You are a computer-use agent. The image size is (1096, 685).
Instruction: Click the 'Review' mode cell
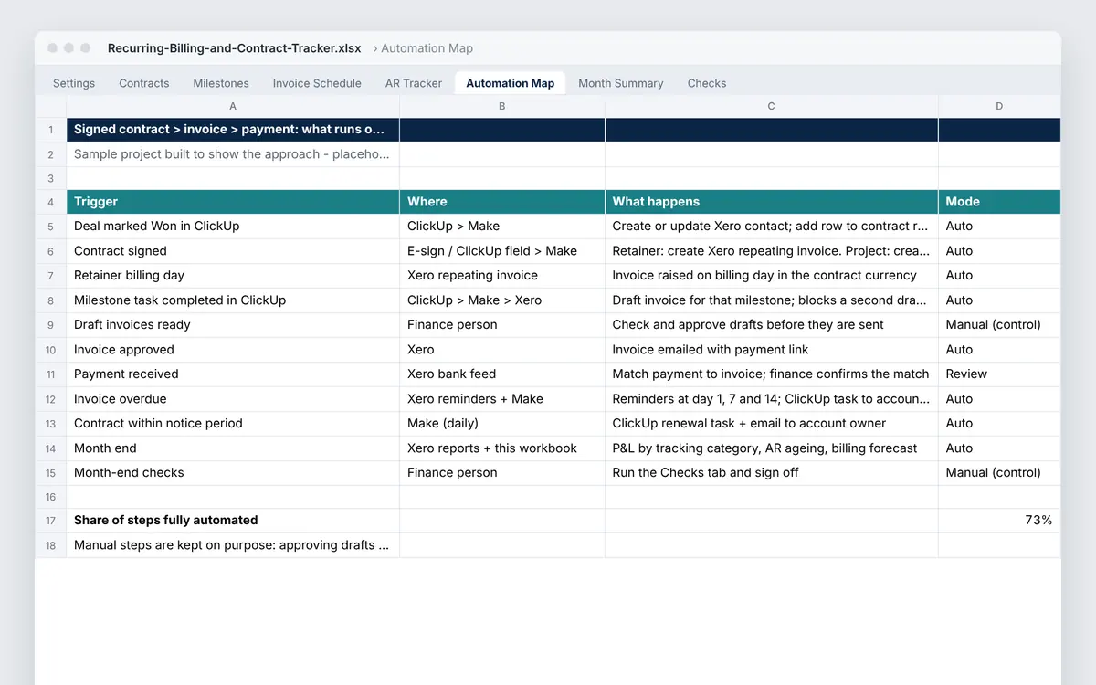click(x=999, y=374)
